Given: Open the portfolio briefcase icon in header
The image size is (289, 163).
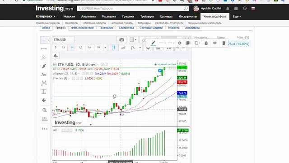Looking at the screenshot, I should coord(236,9).
